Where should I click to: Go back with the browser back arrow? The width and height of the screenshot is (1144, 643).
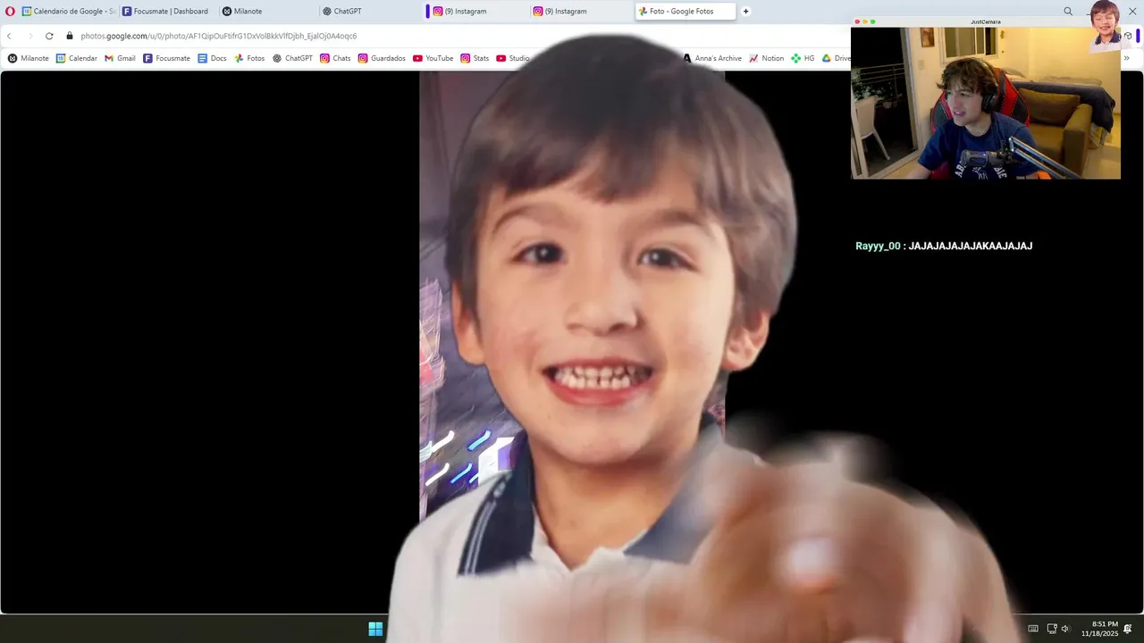pyautogui.click(x=10, y=36)
